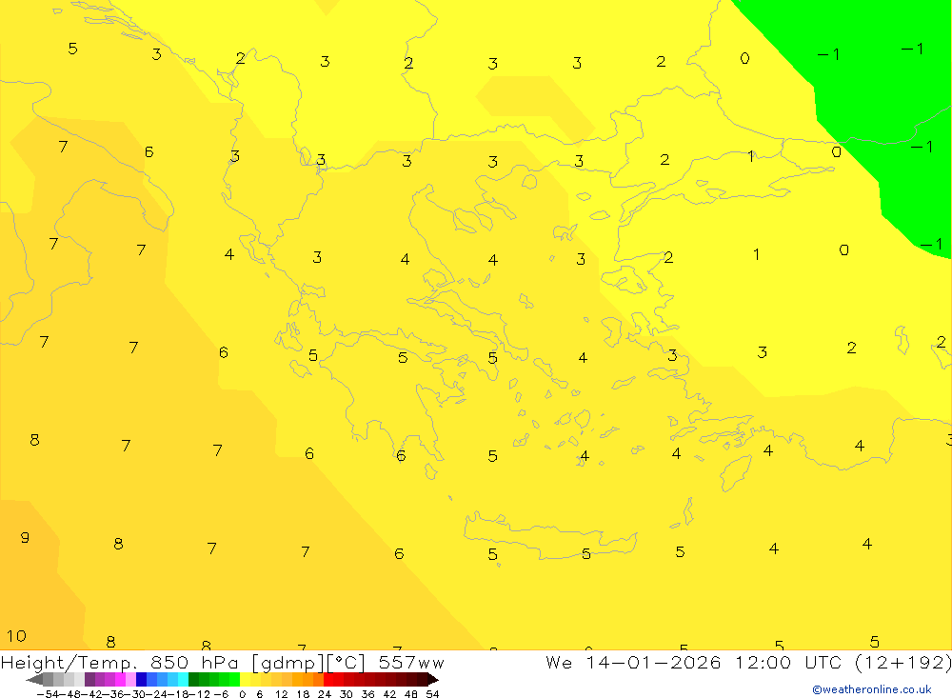Click the legend label '48'
The width and height of the screenshot is (952, 698).
[411, 694]
